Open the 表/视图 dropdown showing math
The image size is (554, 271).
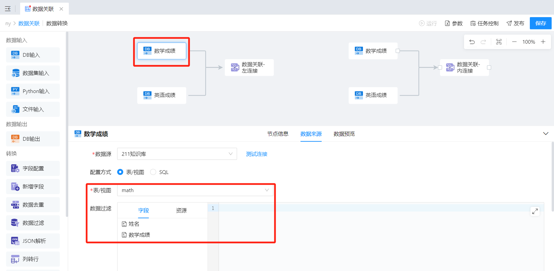195,190
